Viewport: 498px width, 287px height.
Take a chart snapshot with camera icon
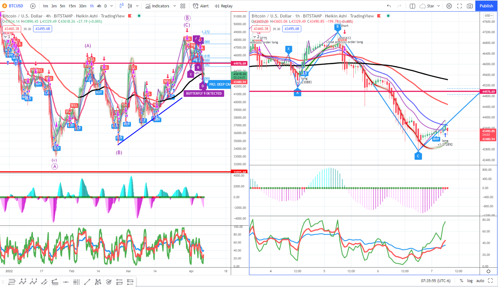tap(470, 6)
